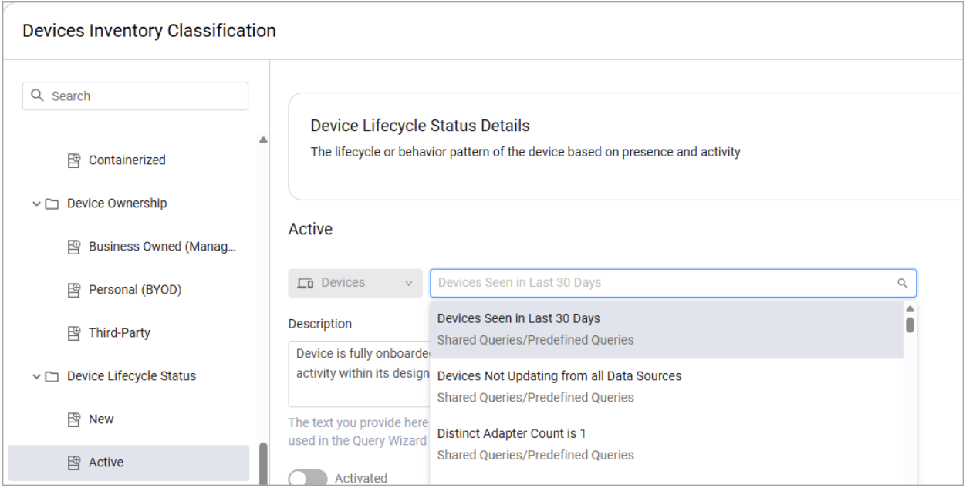Click the magnifier icon in query field

point(902,283)
